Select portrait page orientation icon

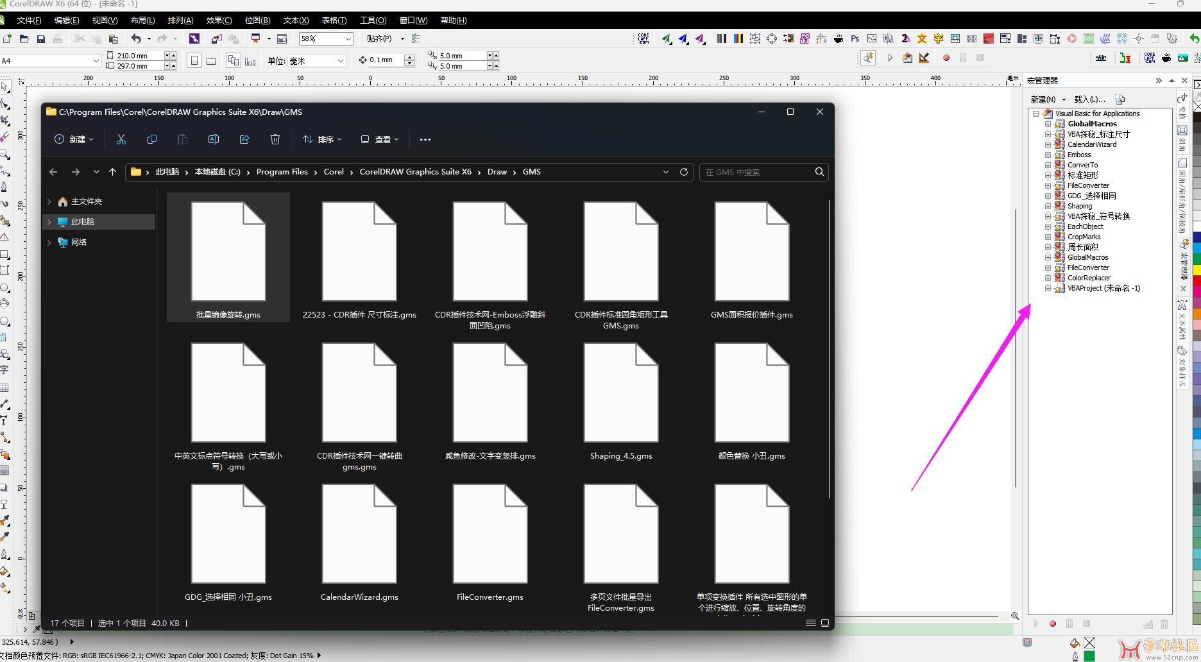[x=194, y=60]
